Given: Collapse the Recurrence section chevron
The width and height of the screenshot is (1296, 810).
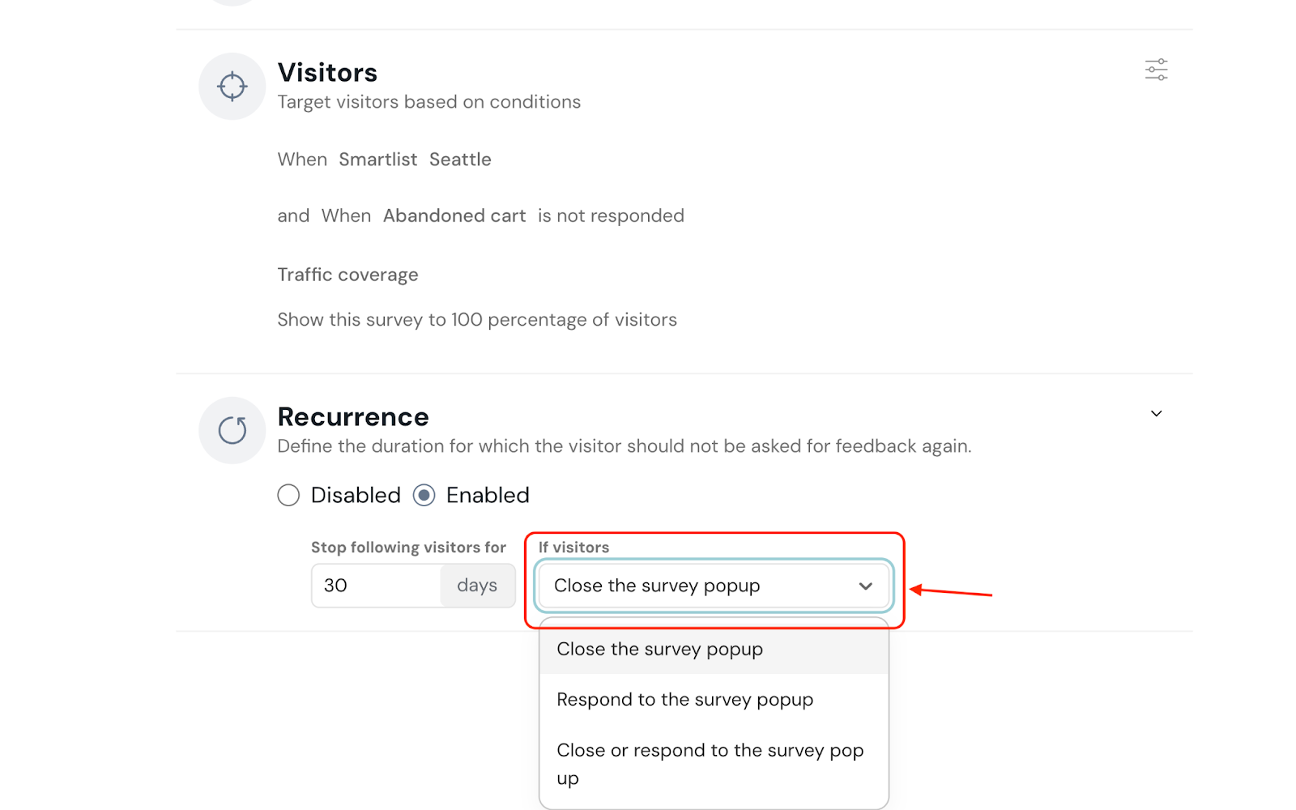Looking at the screenshot, I should coord(1156,414).
